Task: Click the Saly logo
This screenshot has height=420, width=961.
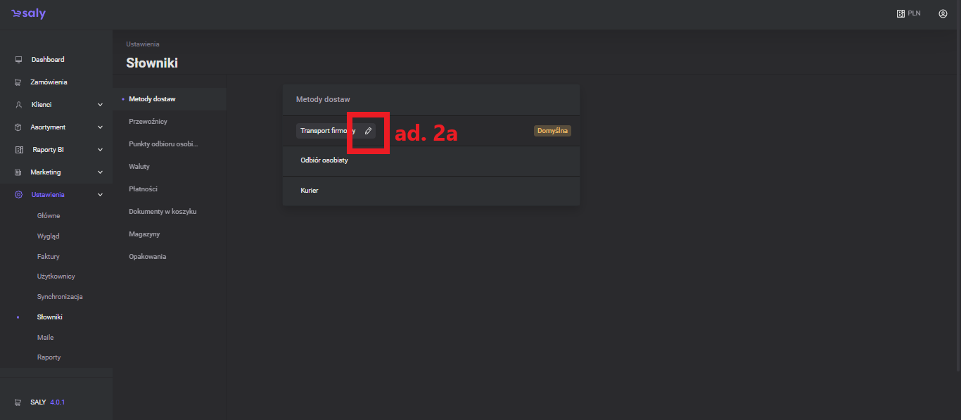Action: pyautogui.click(x=28, y=14)
